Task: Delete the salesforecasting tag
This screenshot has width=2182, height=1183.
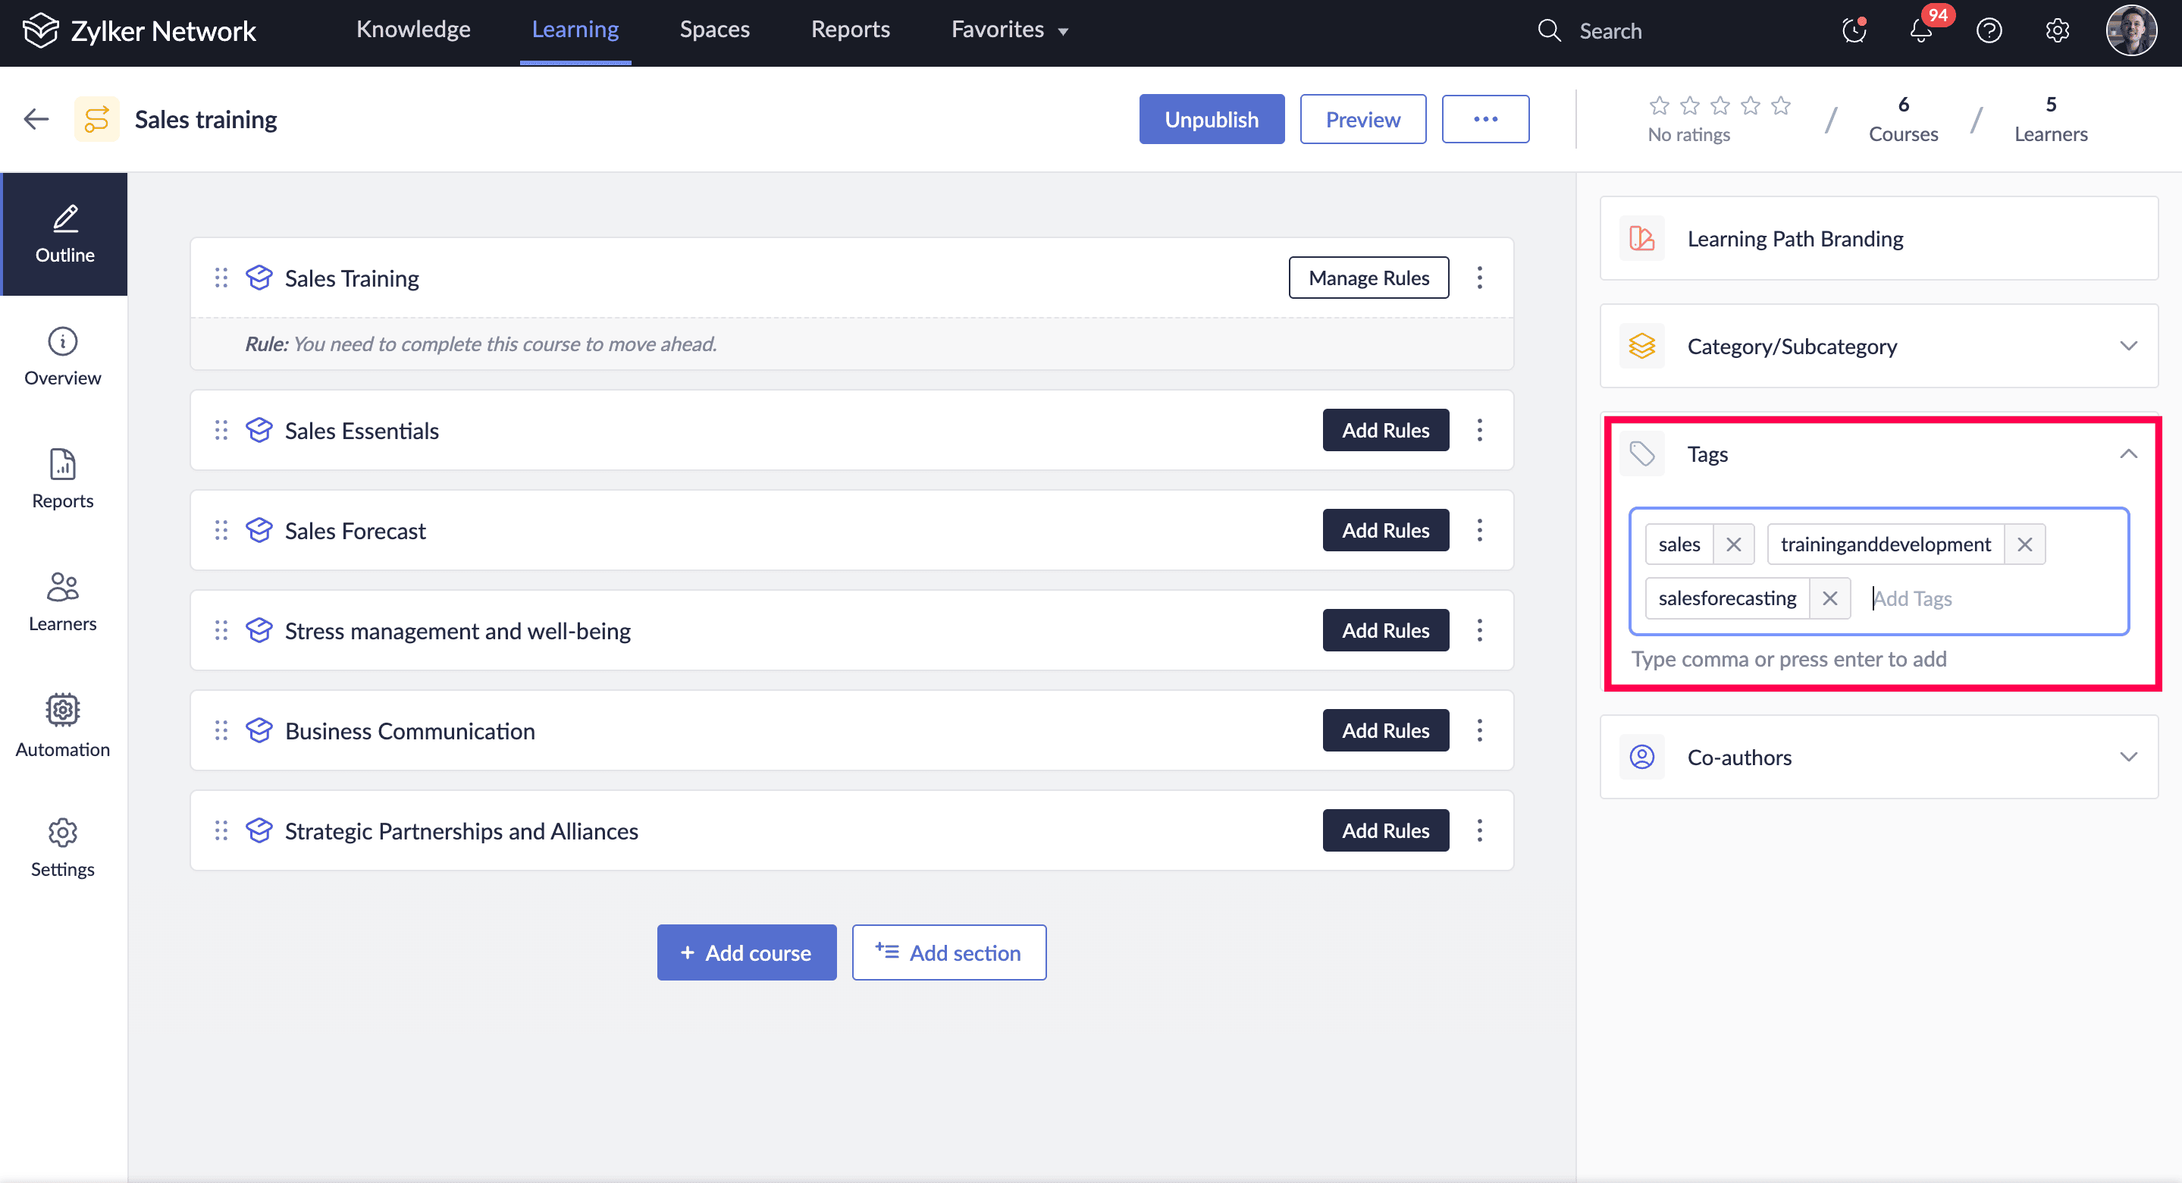Action: point(1829,598)
